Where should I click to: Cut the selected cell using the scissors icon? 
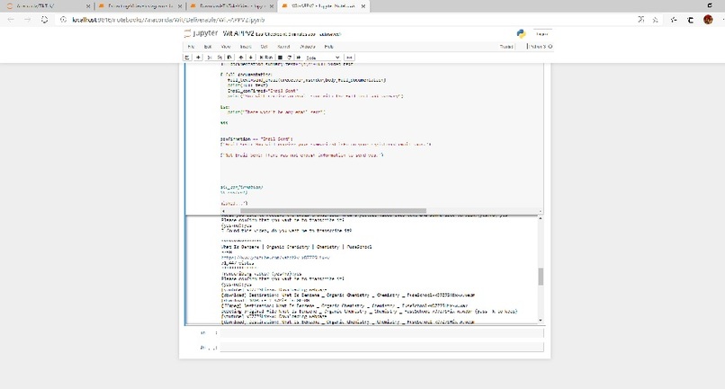[210, 57]
